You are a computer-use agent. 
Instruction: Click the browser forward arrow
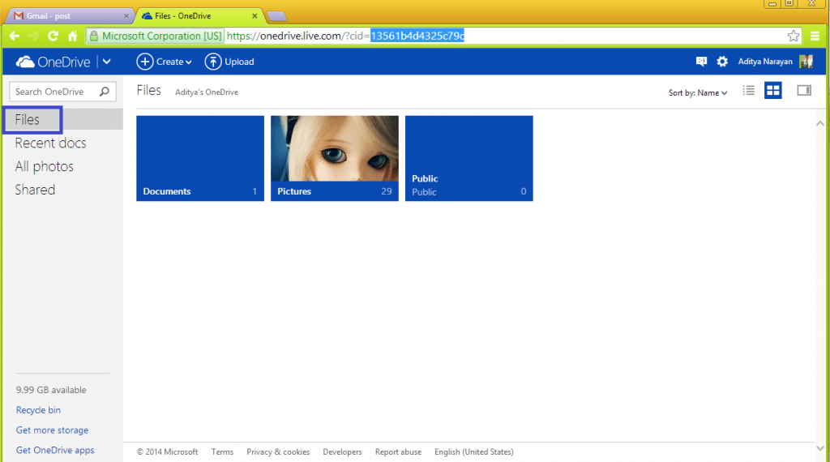coord(34,36)
